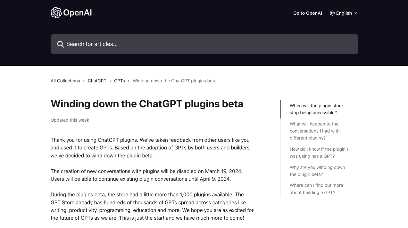Viewport: 408px width, 228px height.
Task: Click the language selector chevron arrow
Action: point(356,13)
